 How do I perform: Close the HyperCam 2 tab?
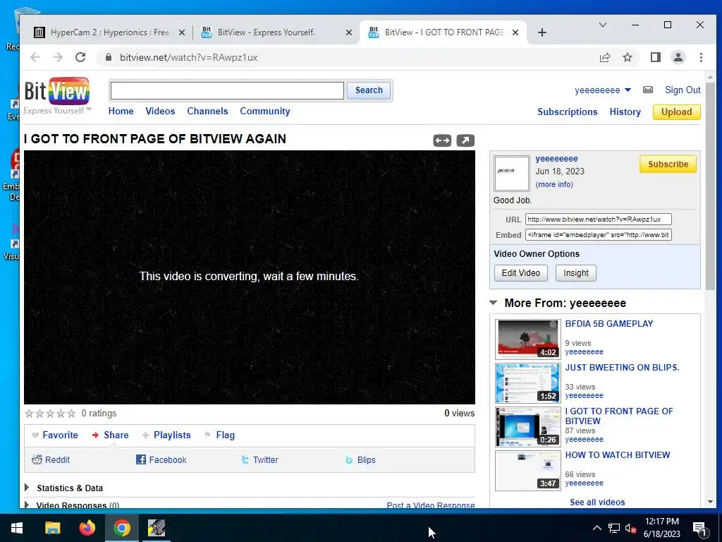tap(182, 32)
